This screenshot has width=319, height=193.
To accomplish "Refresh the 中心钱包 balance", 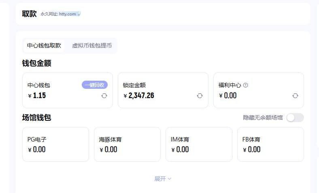I will (104, 96).
